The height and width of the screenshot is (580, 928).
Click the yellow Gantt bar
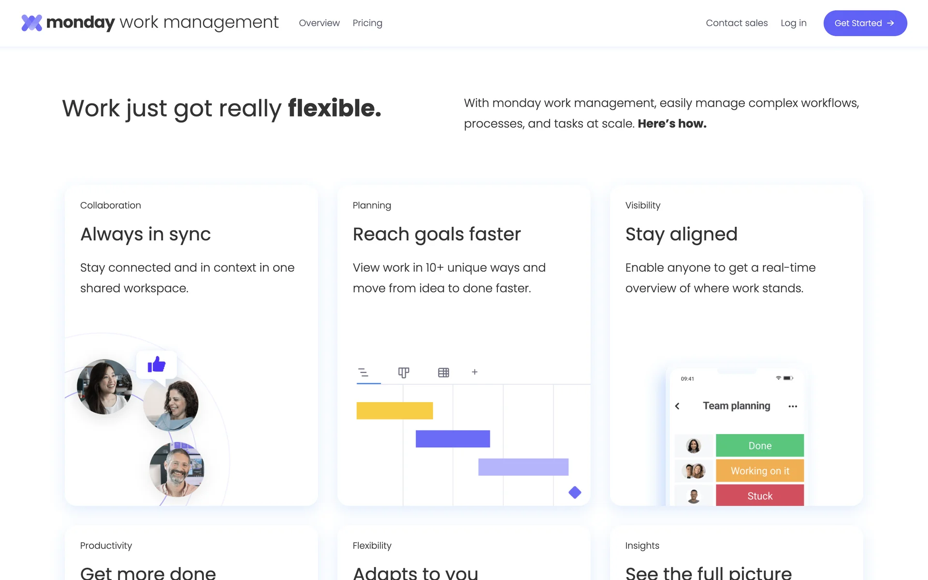coord(394,410)
